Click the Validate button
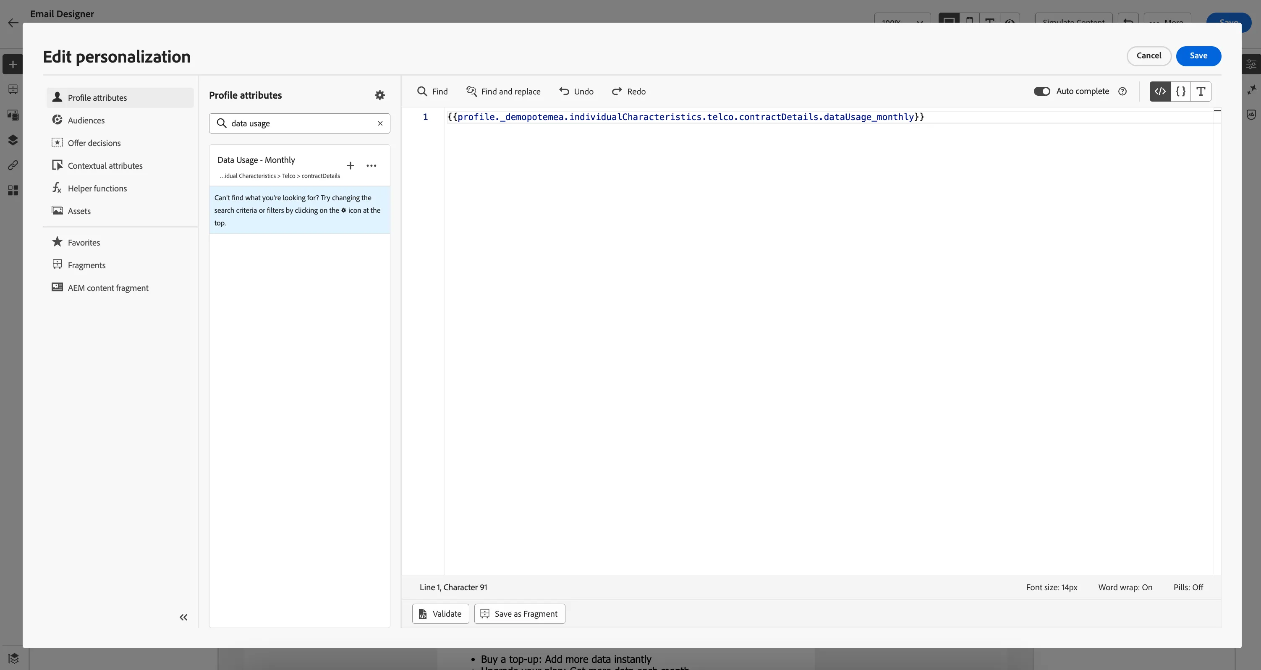This screenshot has height=670, width=1261. pyautogui.click(x=441, y=614)
